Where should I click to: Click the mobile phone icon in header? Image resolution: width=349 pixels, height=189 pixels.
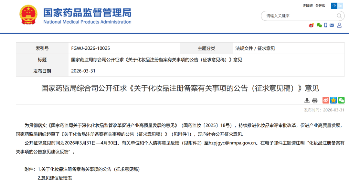pyautogui.click(x=326, y=25)
